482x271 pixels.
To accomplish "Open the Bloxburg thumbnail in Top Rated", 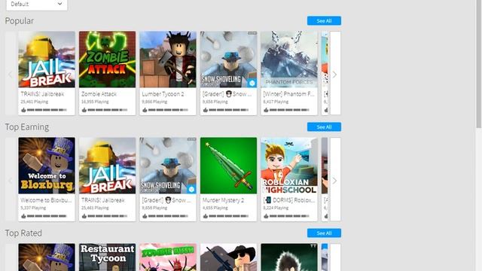I will coord(47,257).
